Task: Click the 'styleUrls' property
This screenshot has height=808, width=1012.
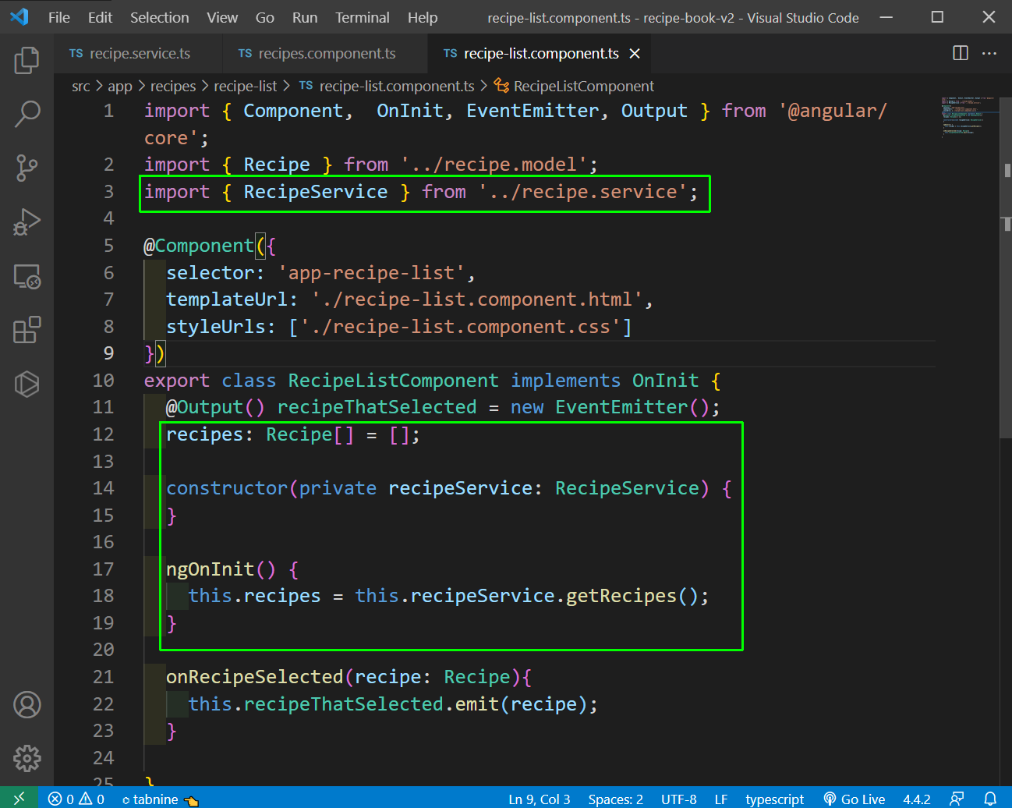Action: 216,327
